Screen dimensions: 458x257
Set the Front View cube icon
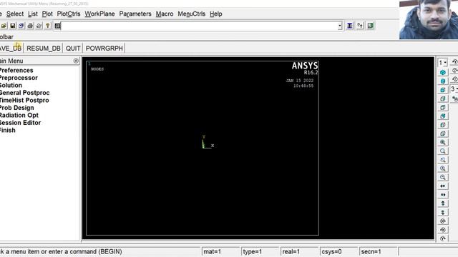443,90
